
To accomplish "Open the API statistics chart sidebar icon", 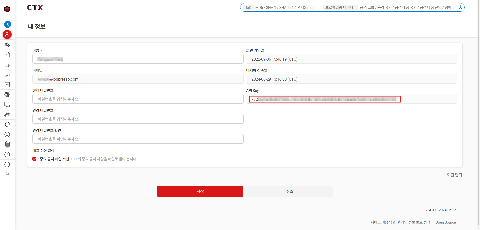I will tap(7, 74).
